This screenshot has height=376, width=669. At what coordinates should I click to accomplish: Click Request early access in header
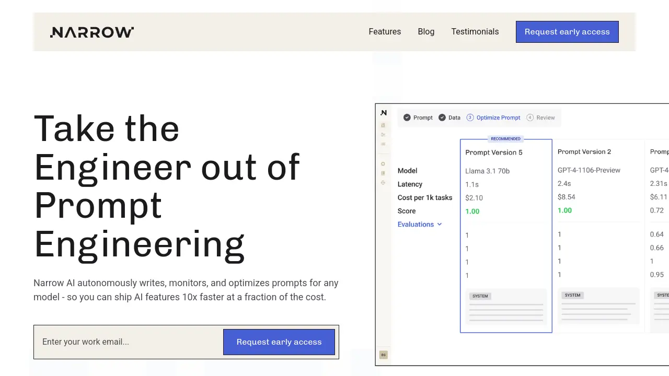click(x=567, y=32)
